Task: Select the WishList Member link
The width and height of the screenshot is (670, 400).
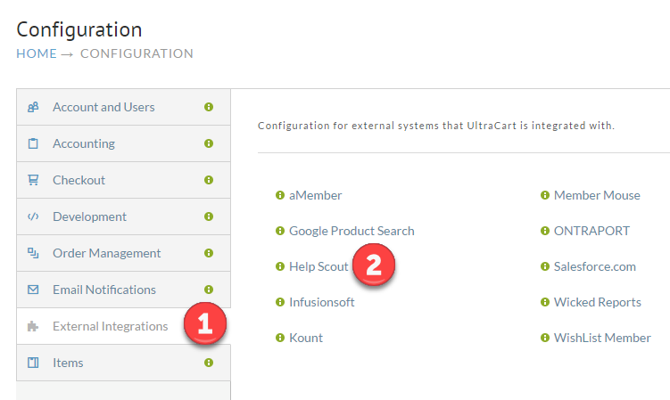Action: [x=602, y=338]
